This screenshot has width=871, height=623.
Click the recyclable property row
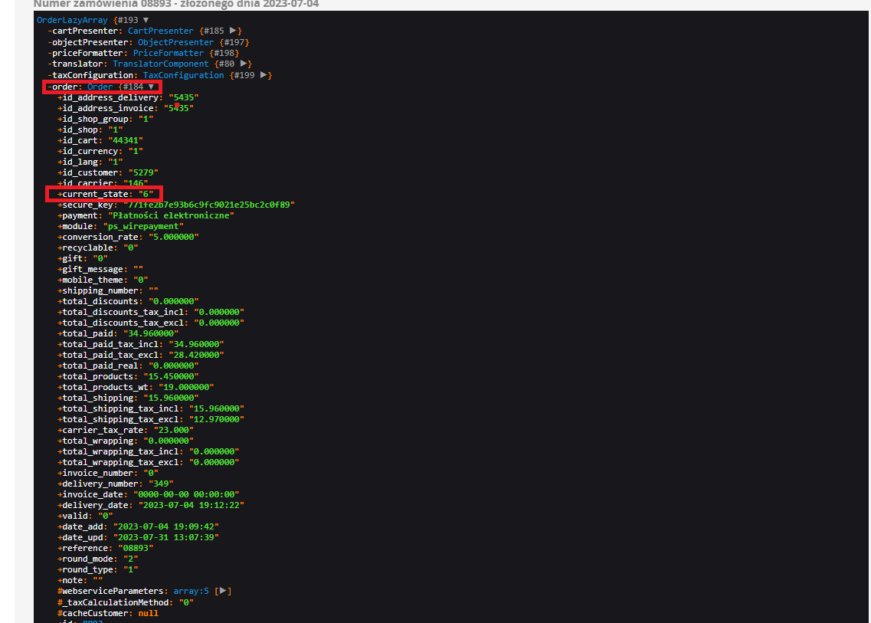98,248
